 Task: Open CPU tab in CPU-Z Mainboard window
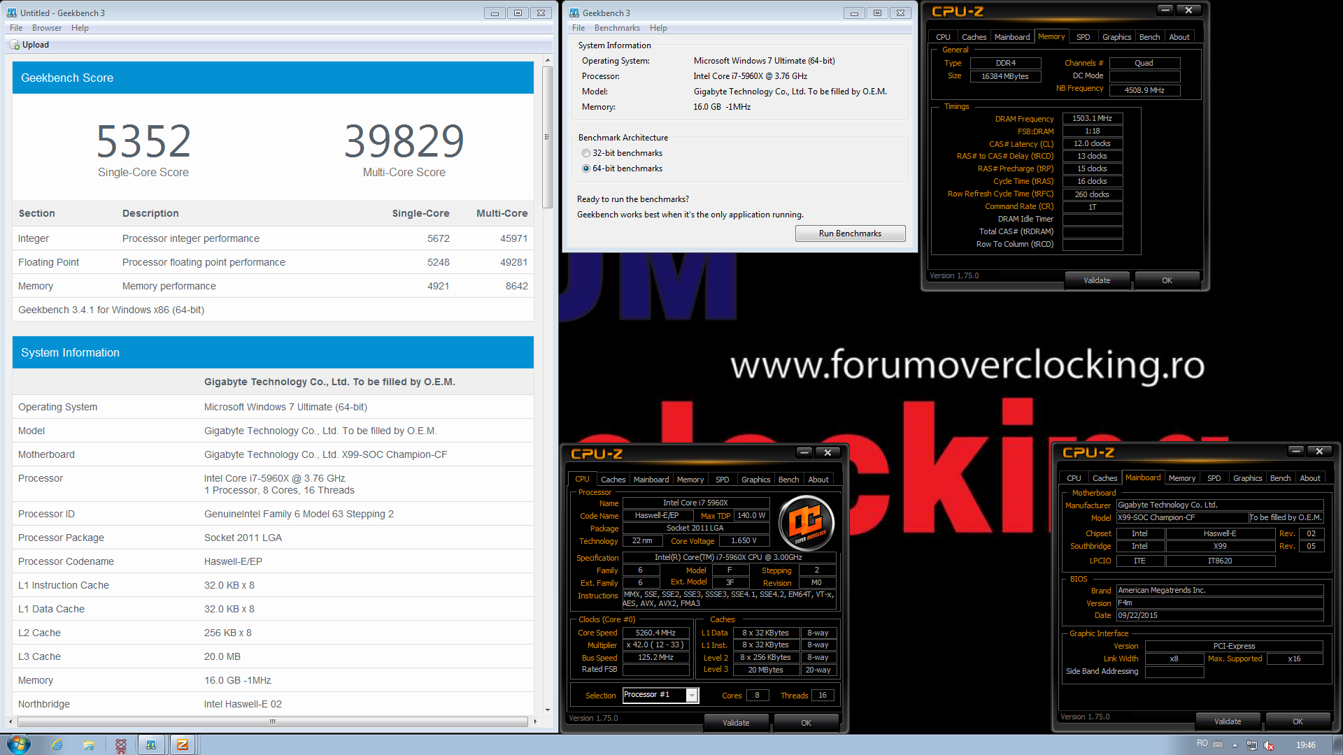(x=1074, y=478)
